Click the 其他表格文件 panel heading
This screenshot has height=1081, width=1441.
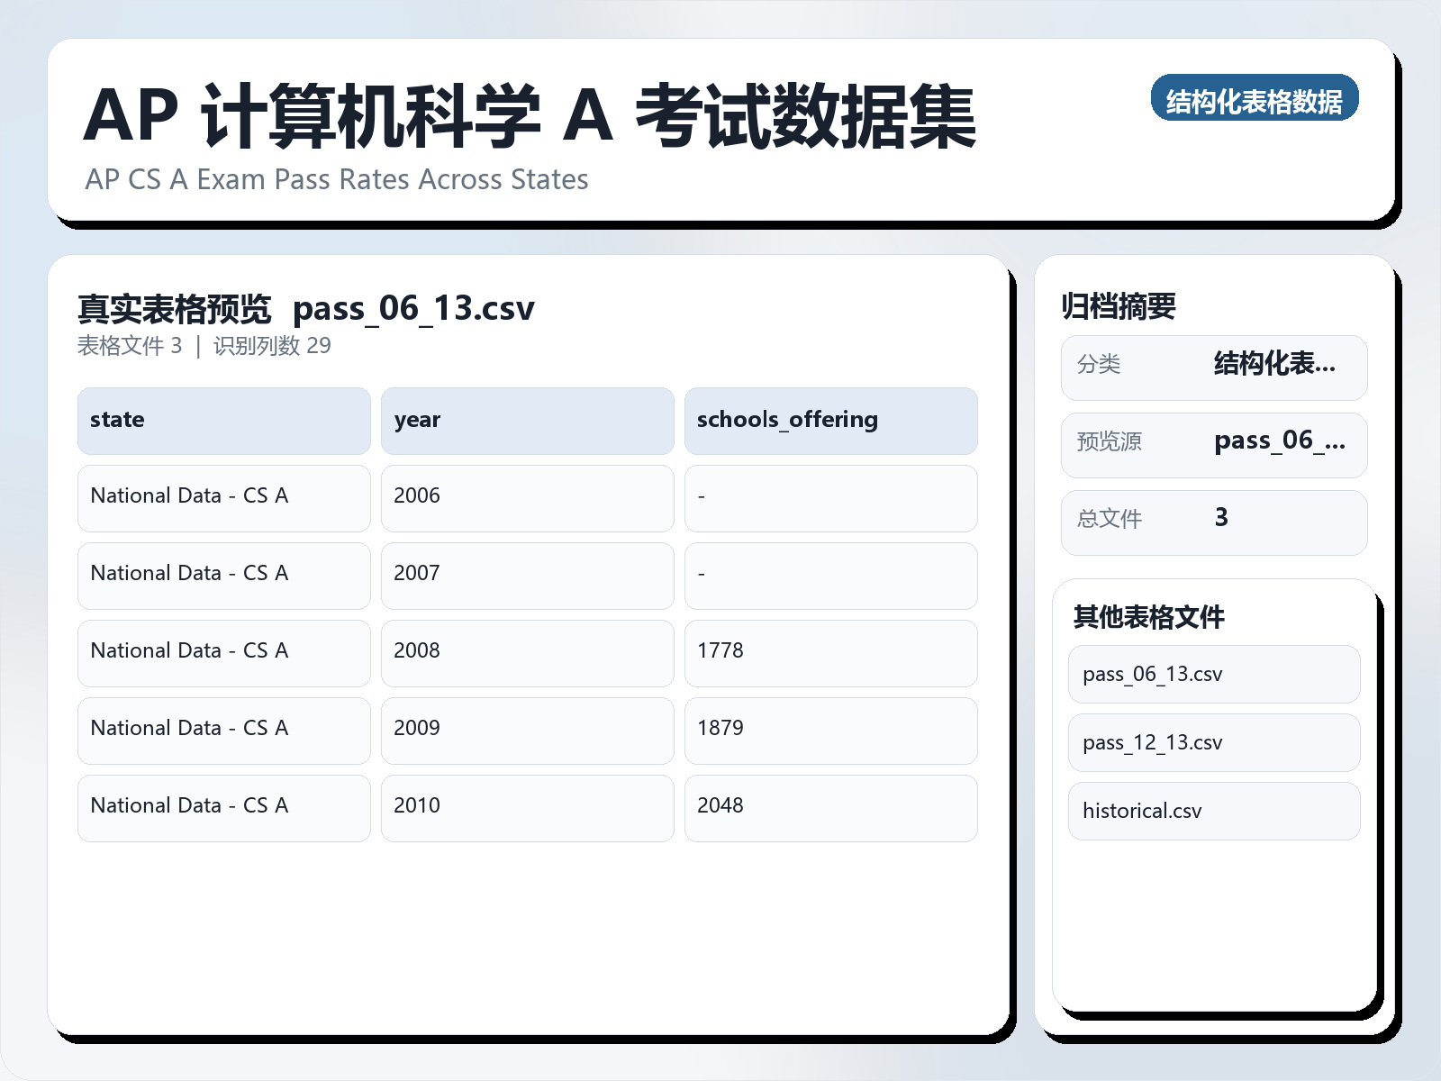(1150, 618)
